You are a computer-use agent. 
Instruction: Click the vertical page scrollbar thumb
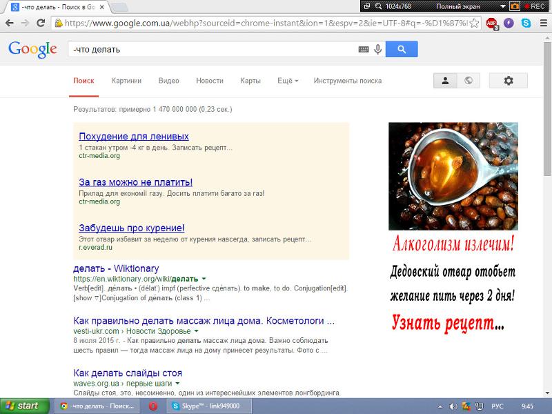pyautogui.click(x=547, y=108)
